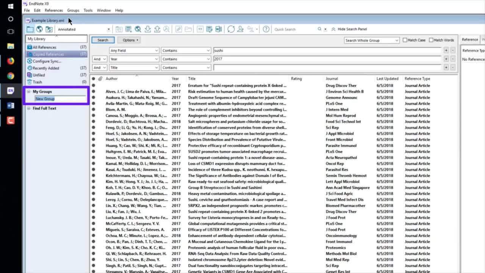Click the empty Title search text field
The height and width of the screenshot is (273, 485).
pos(327,67)
